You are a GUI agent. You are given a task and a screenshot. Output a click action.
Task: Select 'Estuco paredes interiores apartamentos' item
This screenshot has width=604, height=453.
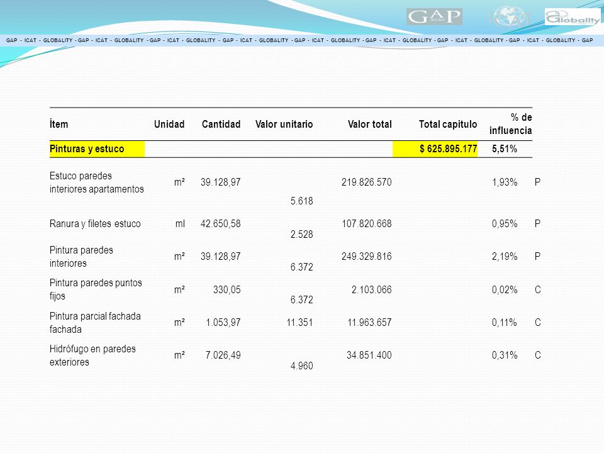(x=97, y=182)
